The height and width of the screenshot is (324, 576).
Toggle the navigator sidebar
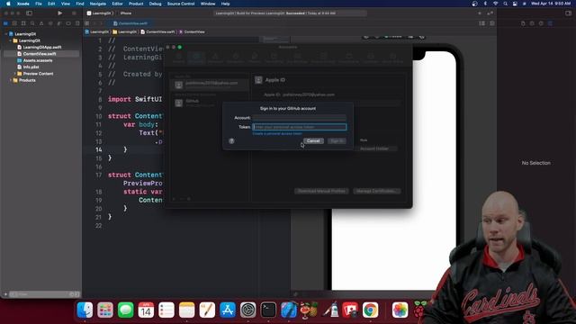(x=29, y=13)
